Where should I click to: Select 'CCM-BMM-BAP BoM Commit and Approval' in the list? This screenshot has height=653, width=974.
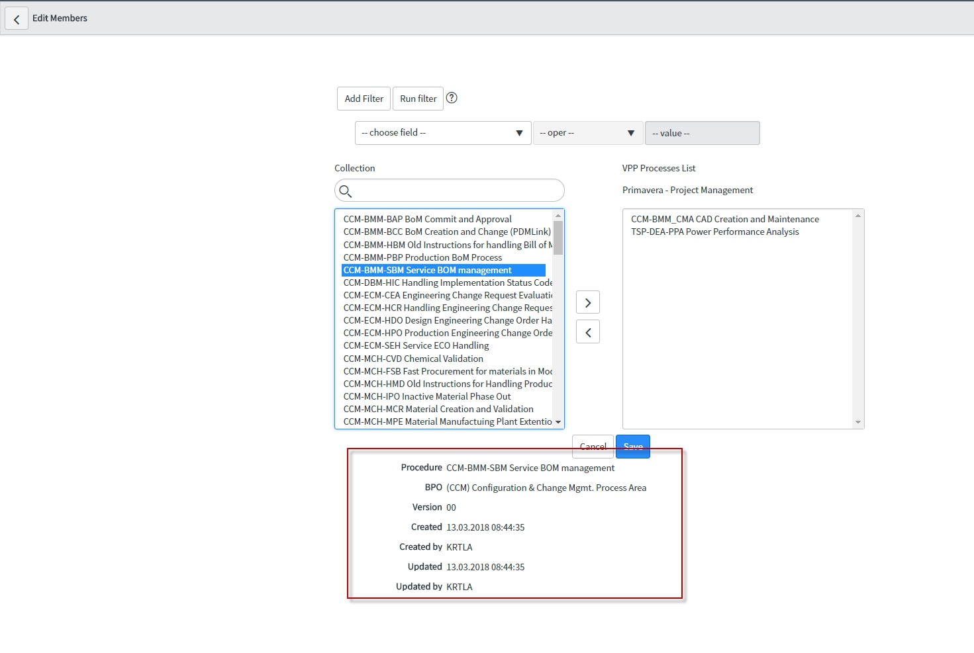point(427,219)
